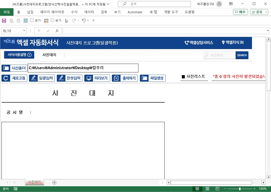
Task: Click the SEARCH button
Action: point(242,55)
